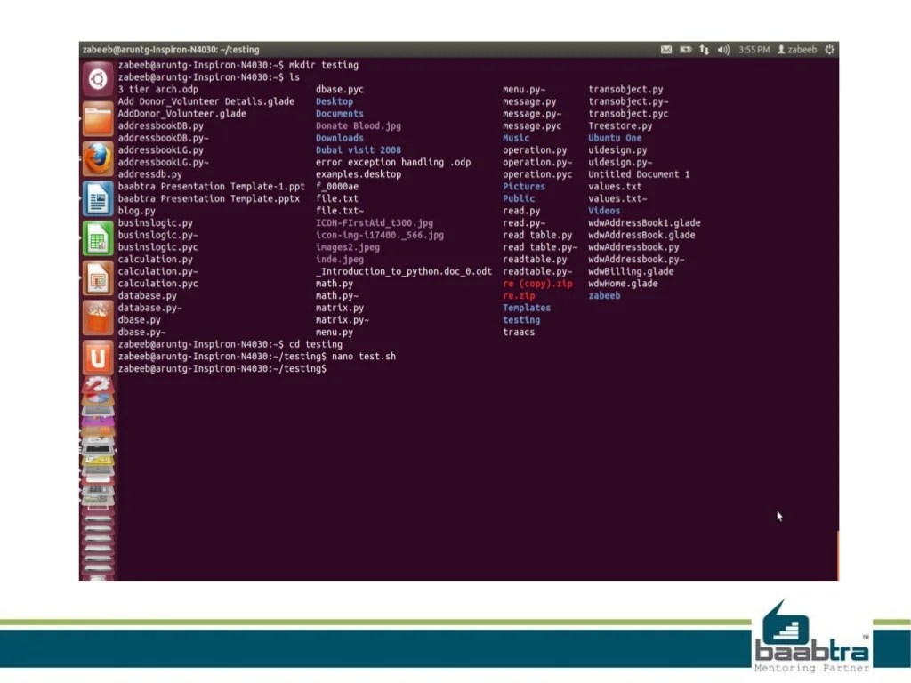Open LibreOffice Calc from the launcher
This screenshot has height=683, width=911.
click(97, 237)
